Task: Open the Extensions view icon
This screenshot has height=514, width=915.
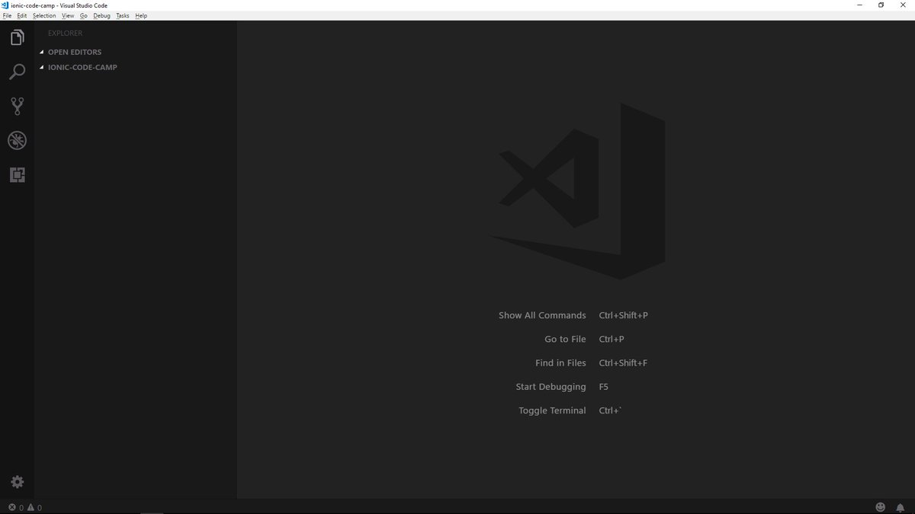Action: (17, 174)
